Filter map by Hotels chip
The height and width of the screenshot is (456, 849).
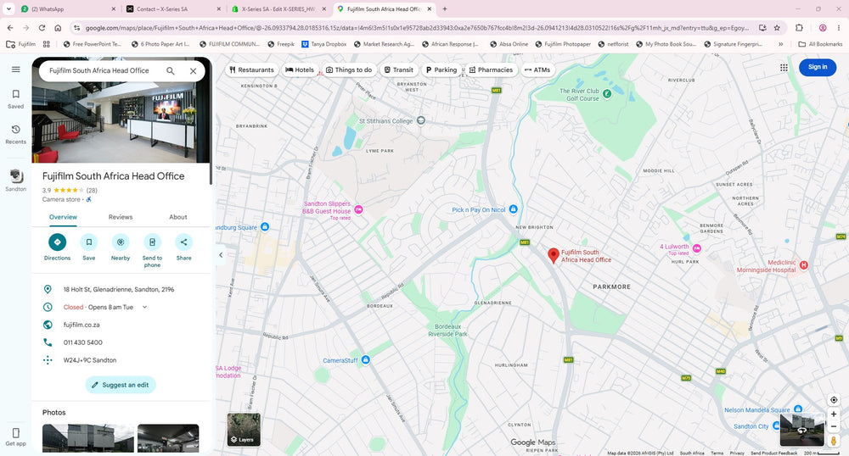coord(300,70)
